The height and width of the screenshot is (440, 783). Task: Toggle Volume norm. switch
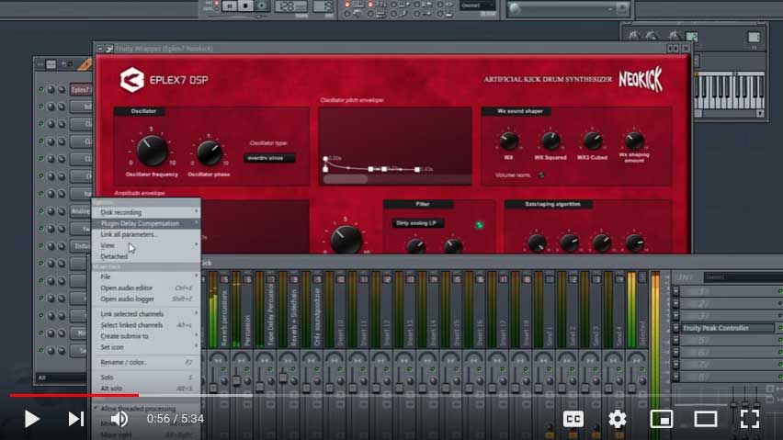coord(541,175)
